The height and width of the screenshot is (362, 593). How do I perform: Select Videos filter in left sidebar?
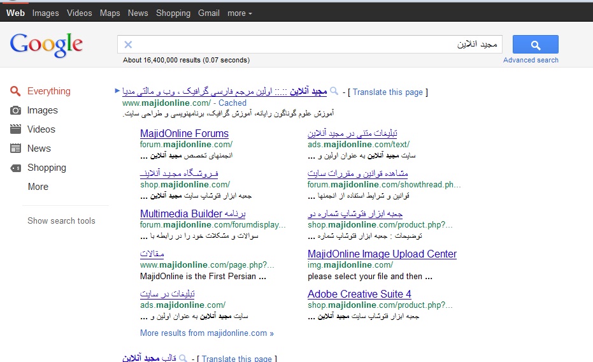click(41, 129)
